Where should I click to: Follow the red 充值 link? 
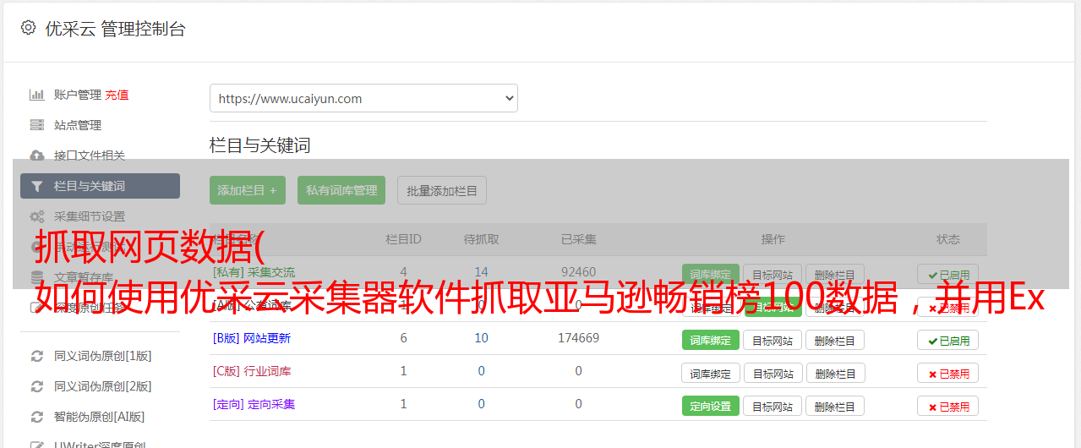(117, 95)
